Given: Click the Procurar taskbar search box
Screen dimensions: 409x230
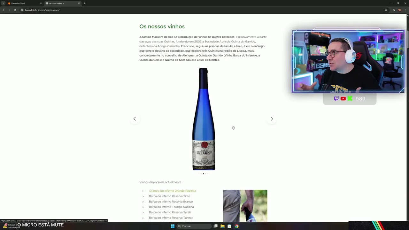Looking at the screenshot, I should click(x=194, y=226).
